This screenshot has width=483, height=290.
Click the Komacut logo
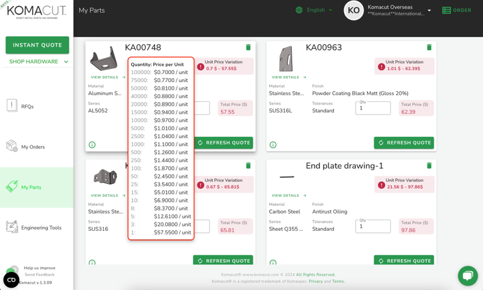tap(36, 11)
